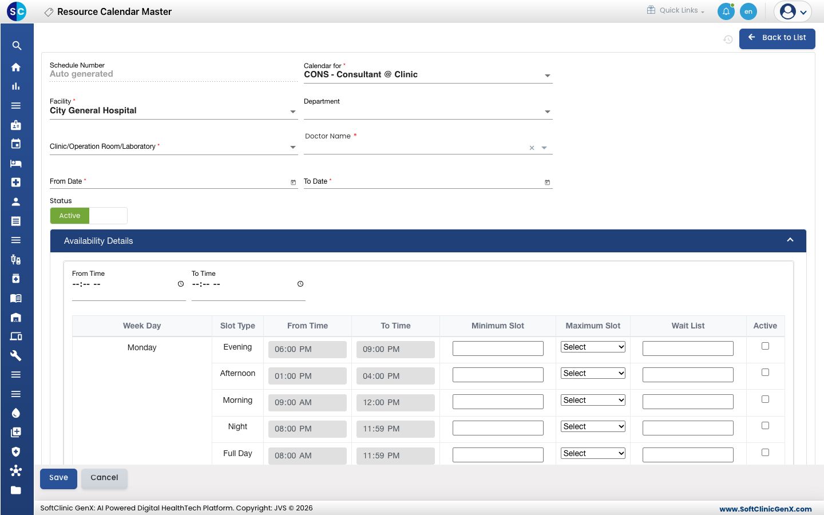The width and height of the screenshot is (824, 515).
Task: Cancel the form
Action: pyautogui.click(x=104, y=478)
